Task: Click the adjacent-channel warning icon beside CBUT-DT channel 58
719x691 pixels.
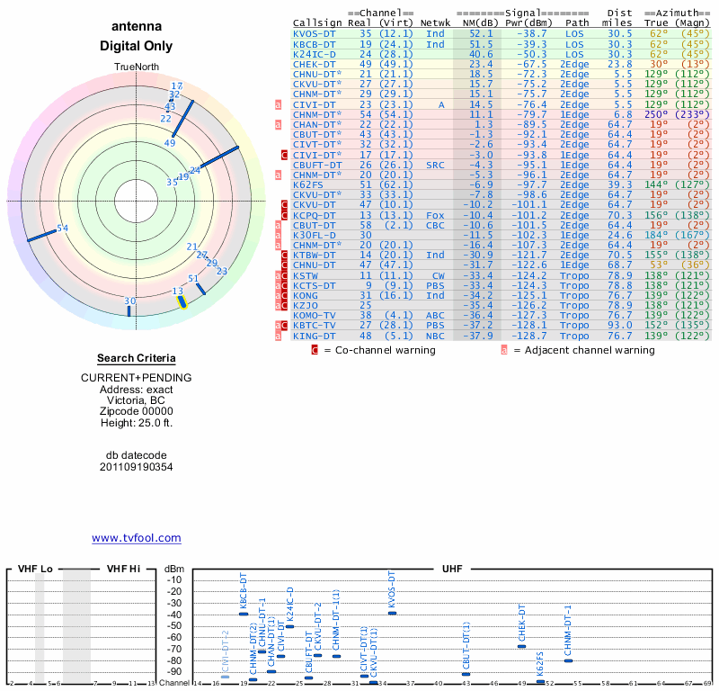Action: pos(278,225)
